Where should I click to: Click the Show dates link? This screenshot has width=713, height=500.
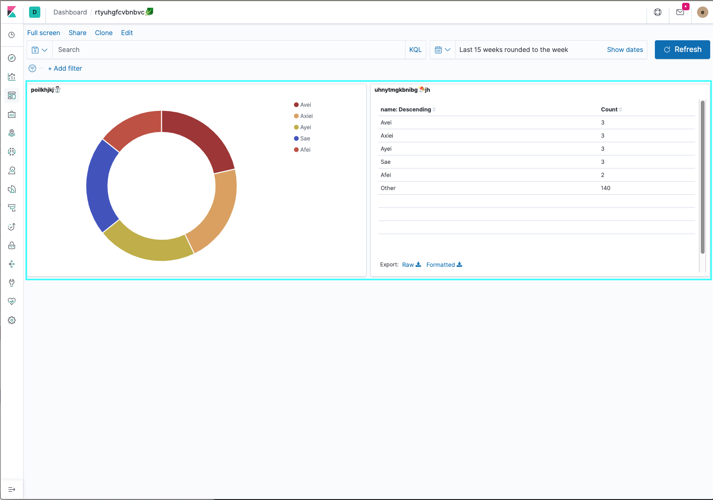(624, 50)
